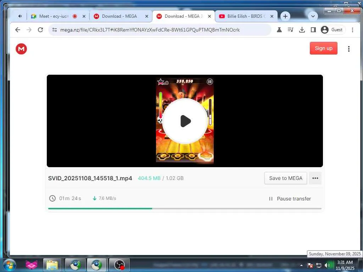The image size is (363, 272).
Task: Click the MEGA logo on the page
Action: click(x=21, y=49)
